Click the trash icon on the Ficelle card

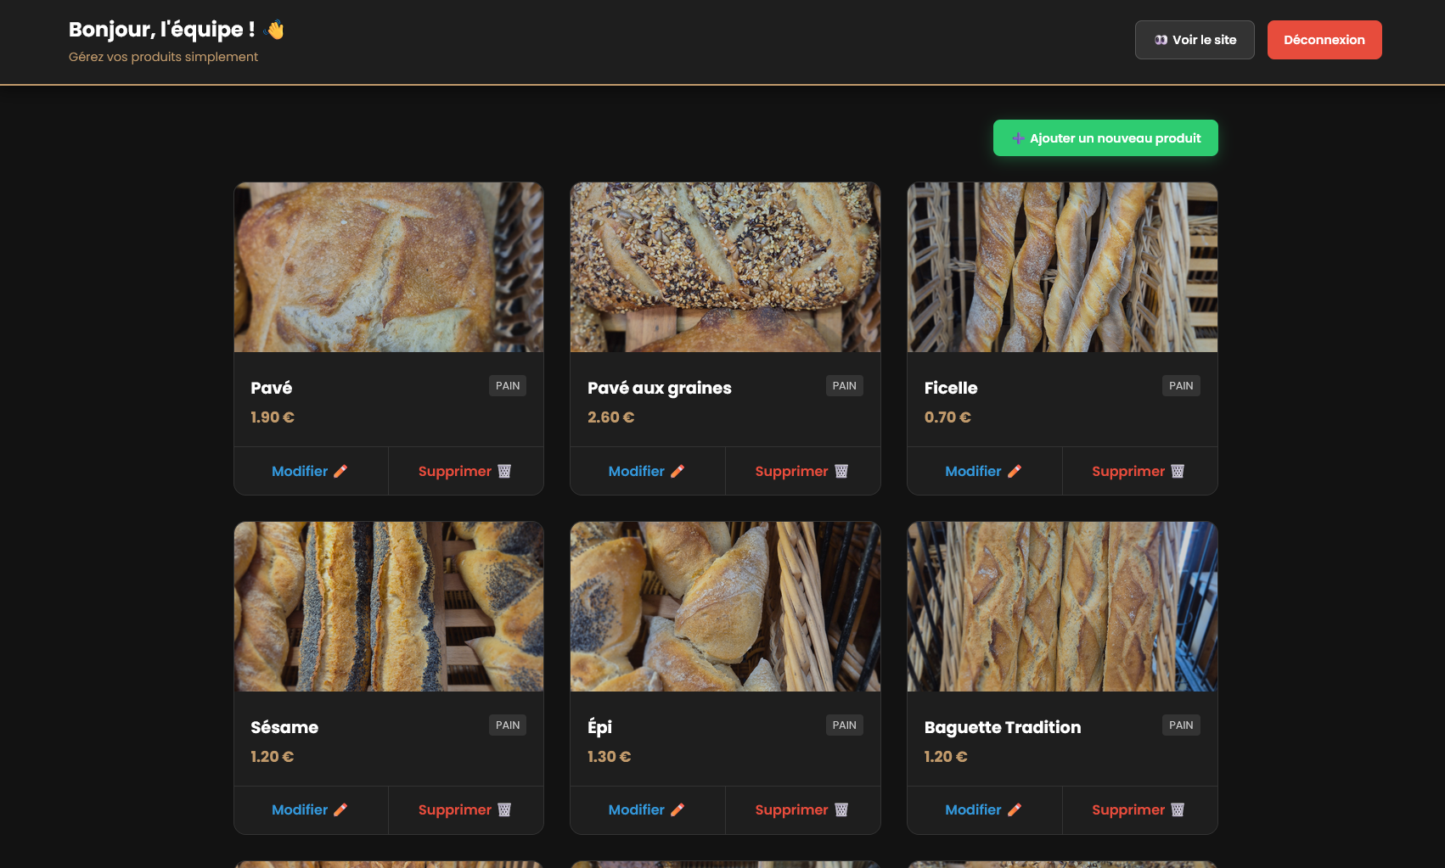pyautogui.click(x=1178, y=471)
